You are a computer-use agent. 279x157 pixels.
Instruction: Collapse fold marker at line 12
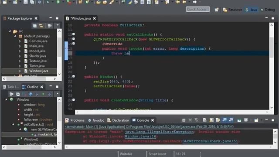pyautogui.click(x=74, y=34)
